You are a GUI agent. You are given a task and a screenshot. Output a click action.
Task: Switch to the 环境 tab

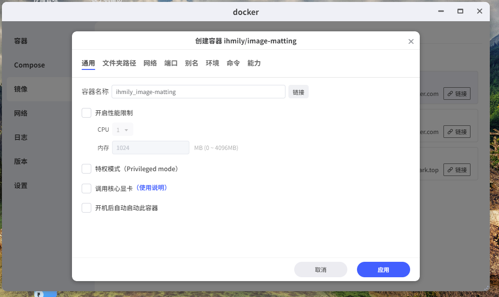212,63
